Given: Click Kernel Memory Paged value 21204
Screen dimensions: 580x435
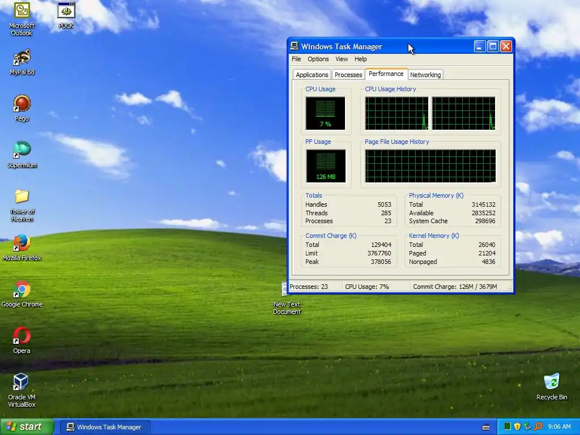Looking at the screenshot, I should (487, 253).
